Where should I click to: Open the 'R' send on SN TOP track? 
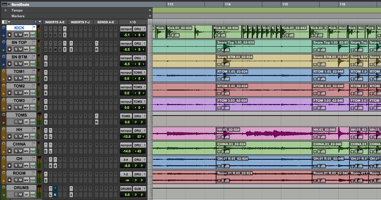point(96,50)
